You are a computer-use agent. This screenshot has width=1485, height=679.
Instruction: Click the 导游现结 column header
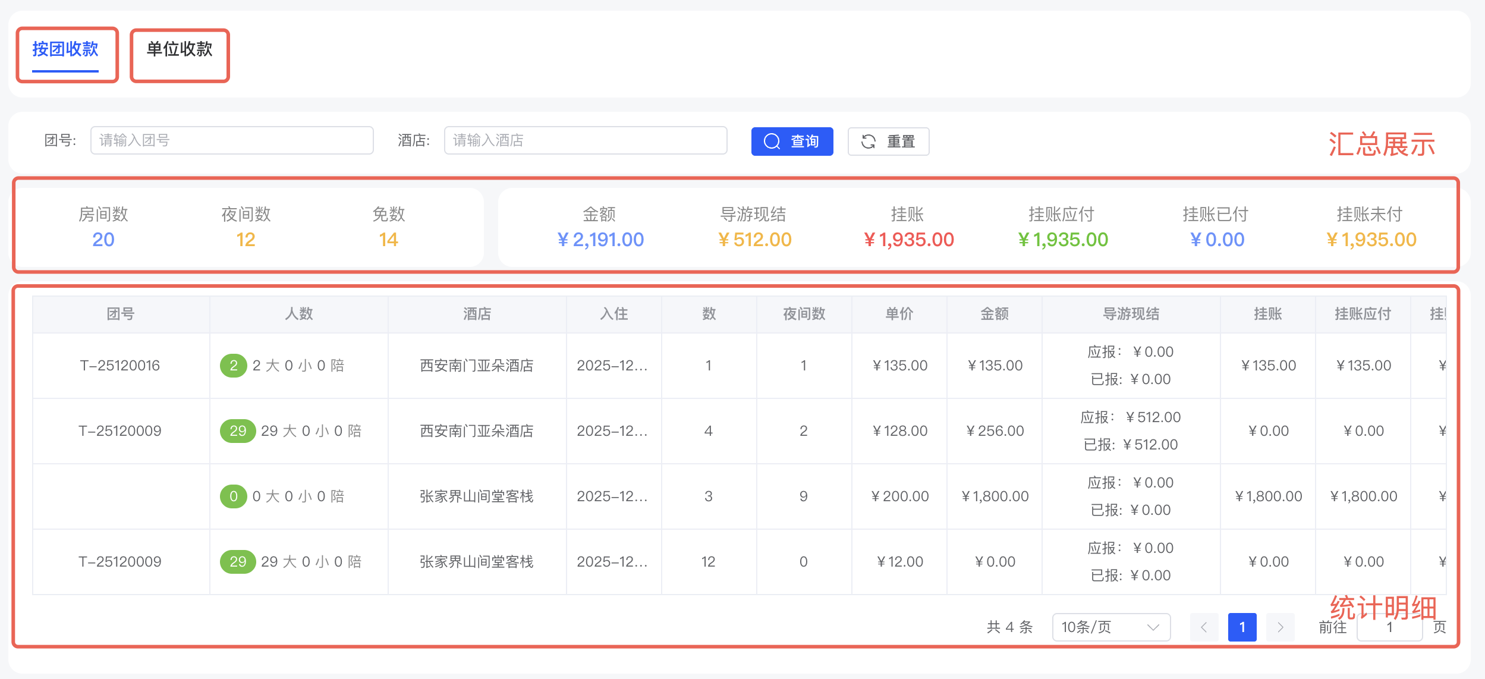[x=1131, y=314]
